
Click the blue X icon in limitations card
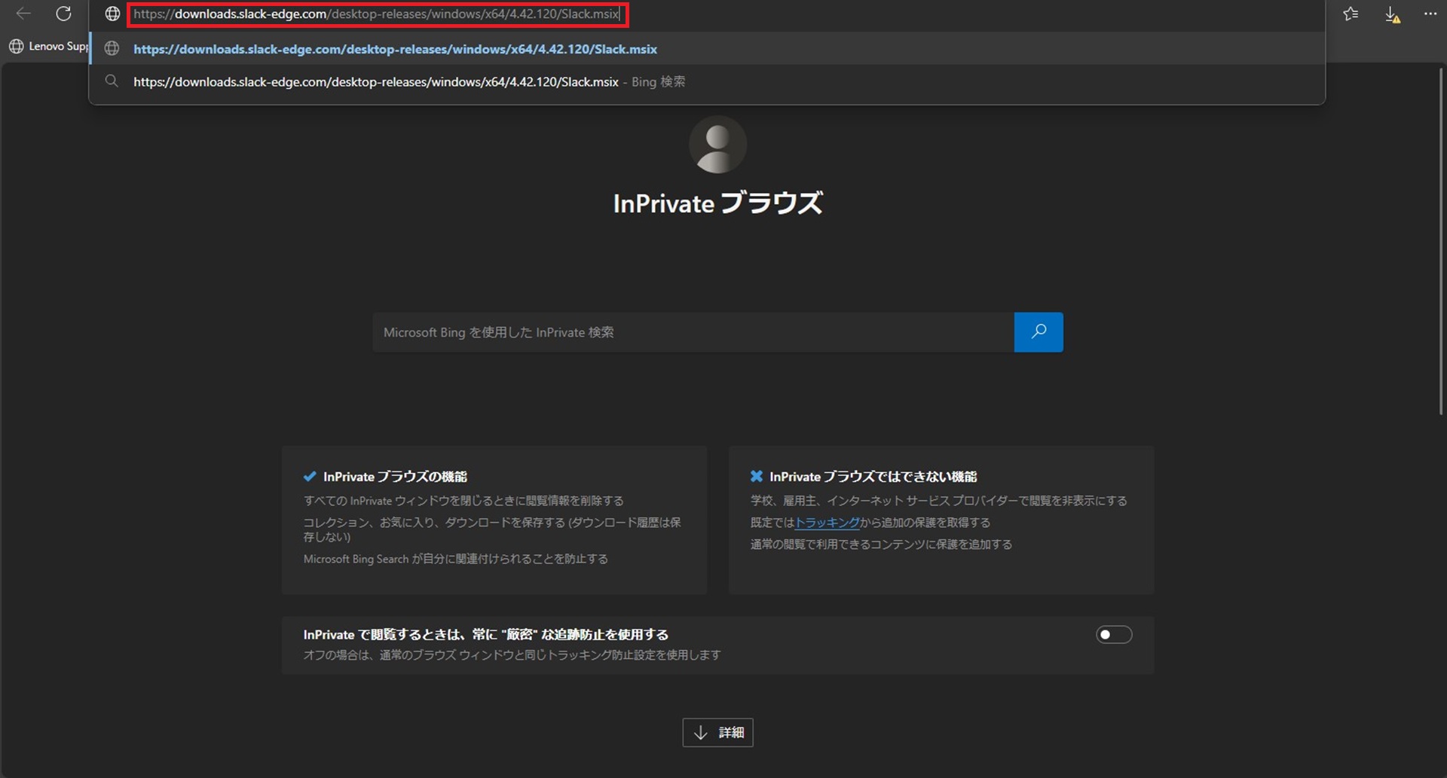(x=757, y=476)
